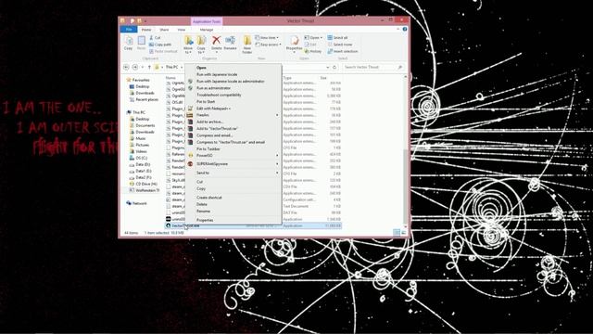The height and width of the screenshot is (334, 593).
Task: Select Compress to "VectorThrust.rar" and email
Action: point(231,142)
